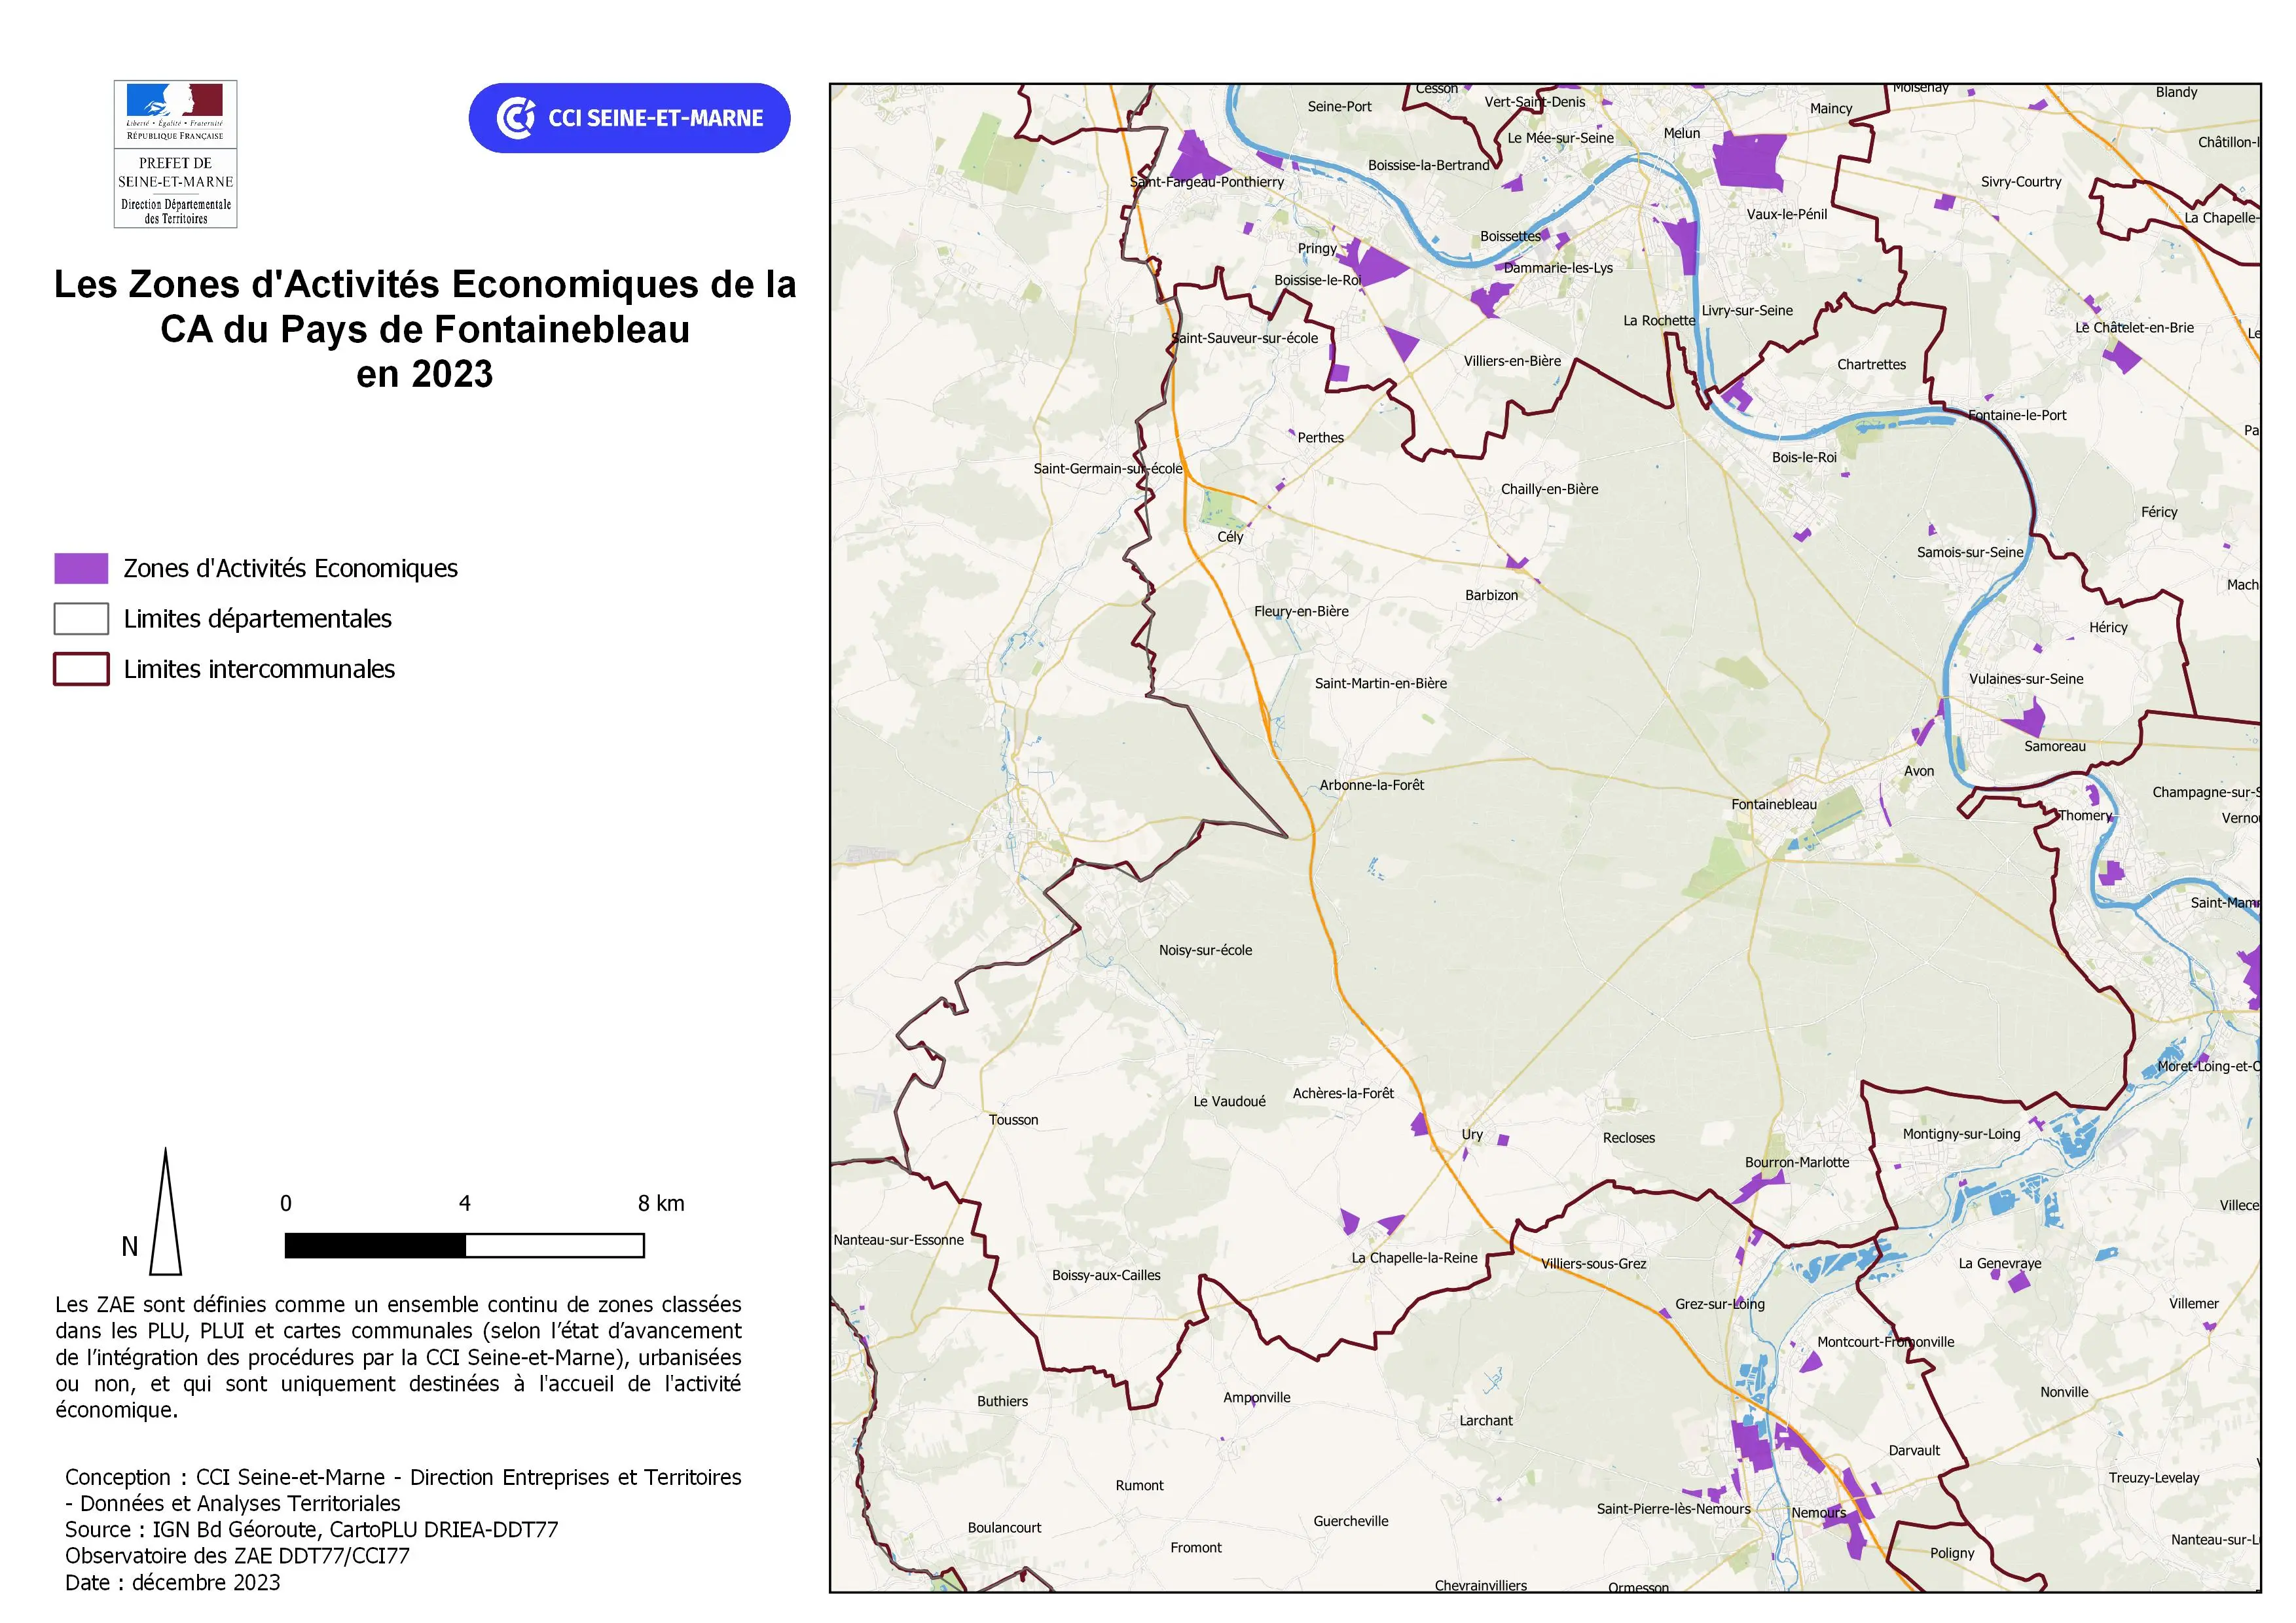The height and width of the screenshot is (1623, 2296).
Task: Click the Perthes label
Action: [1320, 437]
